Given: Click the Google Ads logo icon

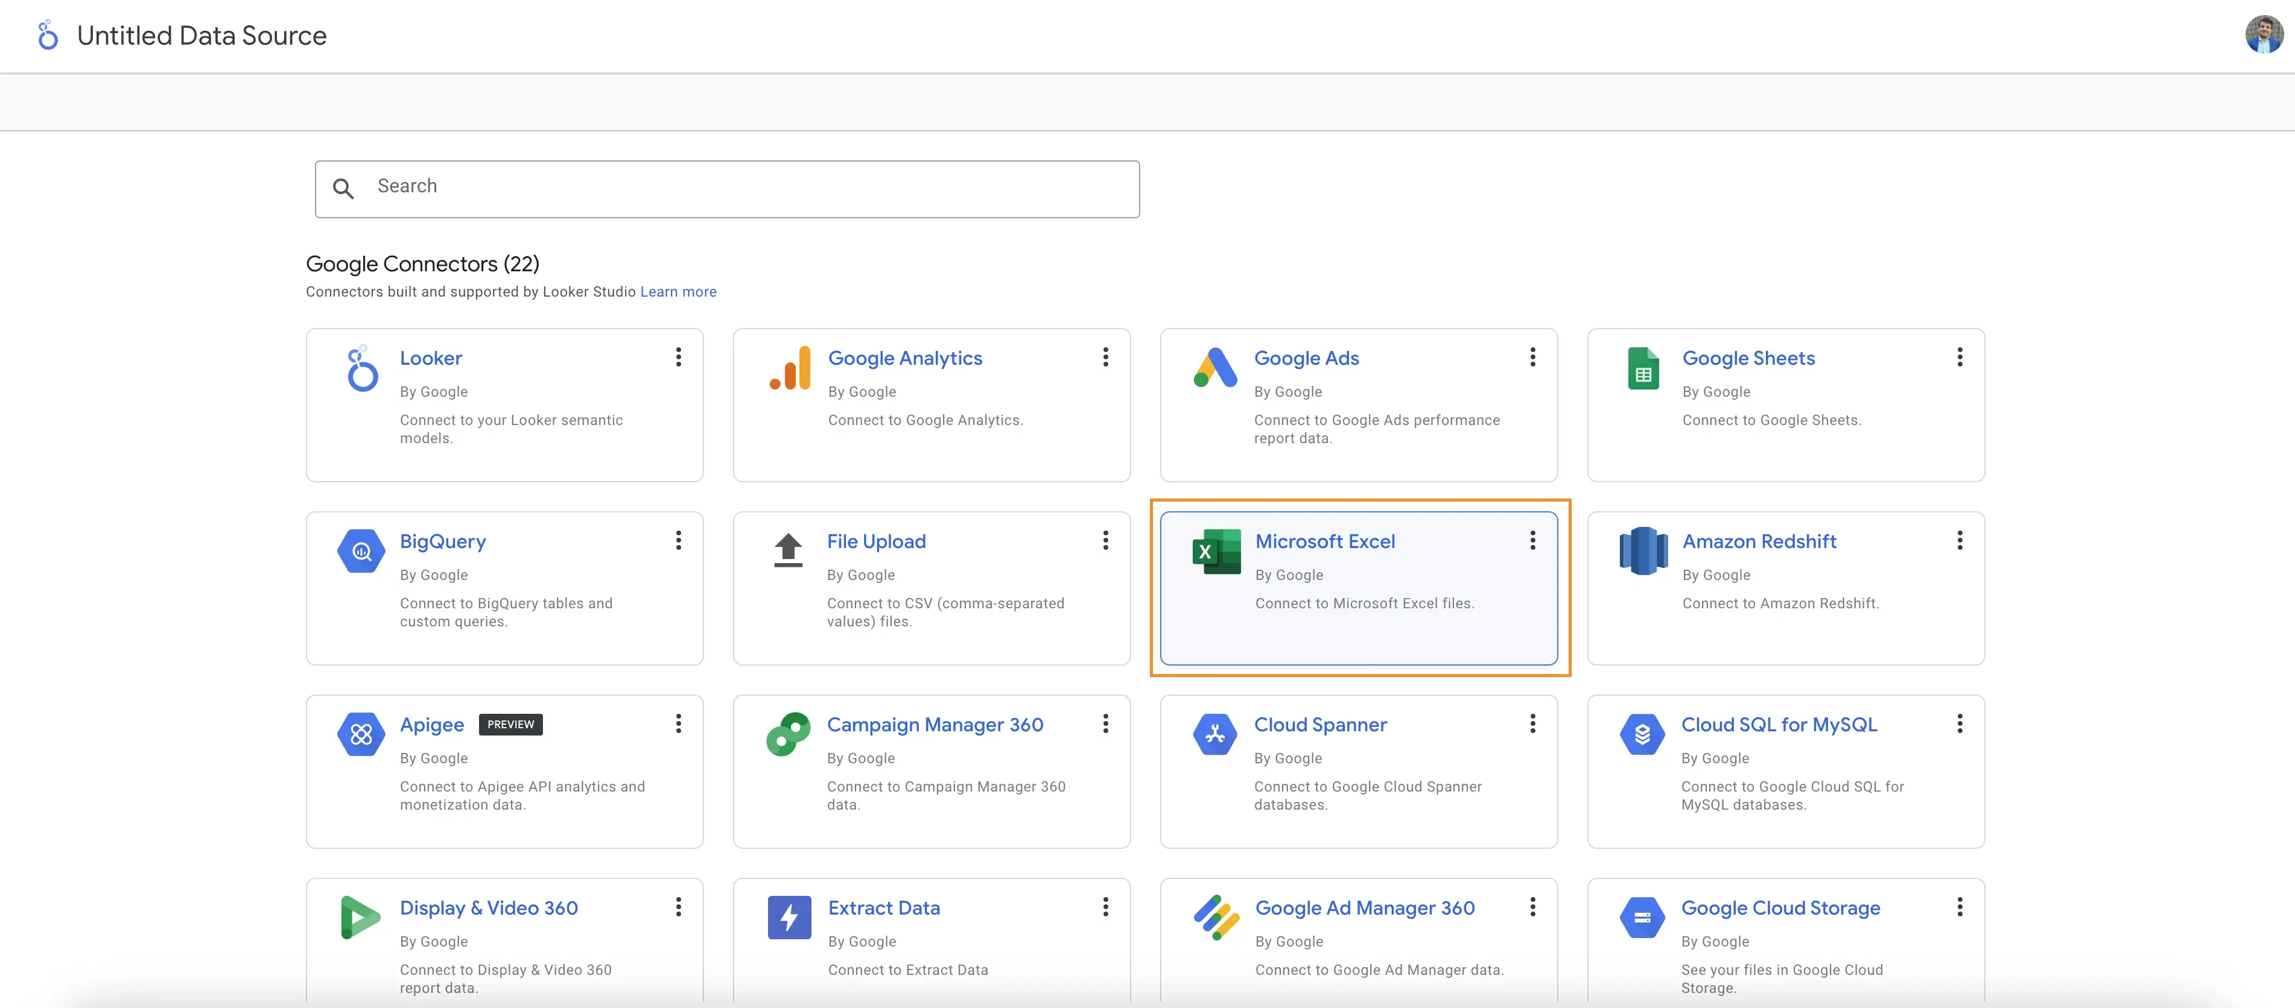Looking at the screenshot, I should tap(1215, 367).
